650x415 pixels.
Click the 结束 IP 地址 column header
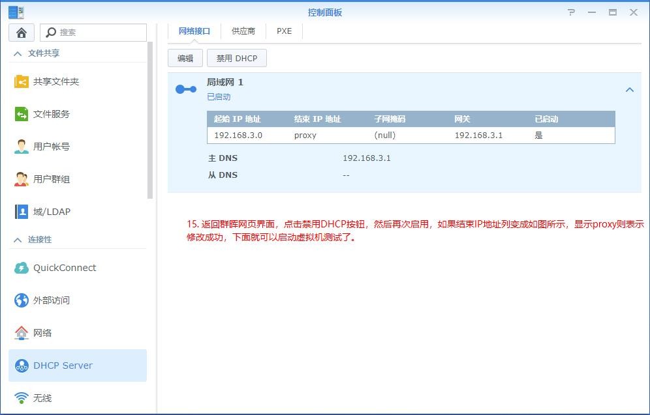[317, 119]
